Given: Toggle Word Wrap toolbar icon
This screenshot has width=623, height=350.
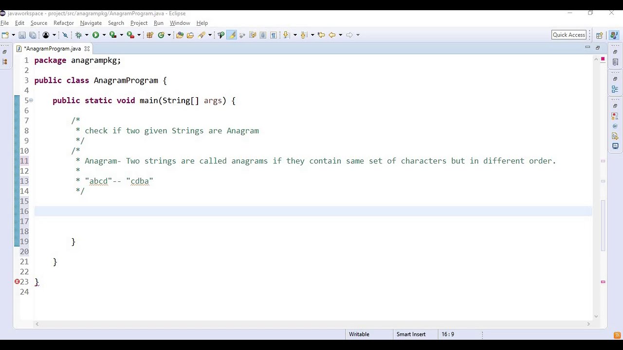Looking at the screenshot, I should point(253,35).
